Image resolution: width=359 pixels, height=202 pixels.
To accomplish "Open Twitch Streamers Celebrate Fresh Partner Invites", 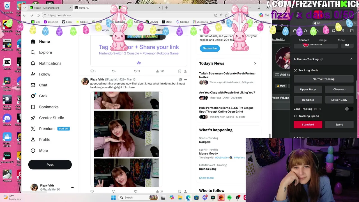I will 227,75.
